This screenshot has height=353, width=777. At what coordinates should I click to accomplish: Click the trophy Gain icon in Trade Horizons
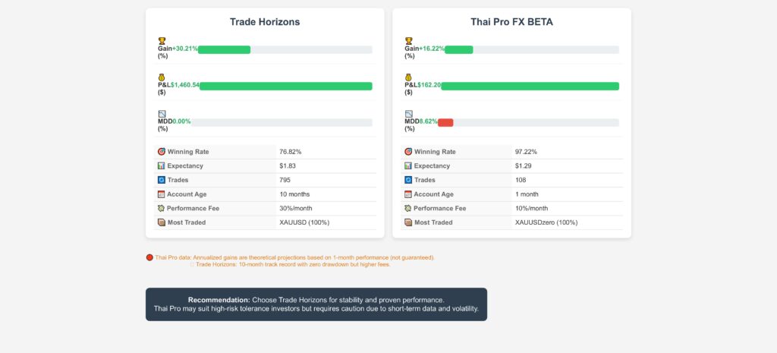162,41
